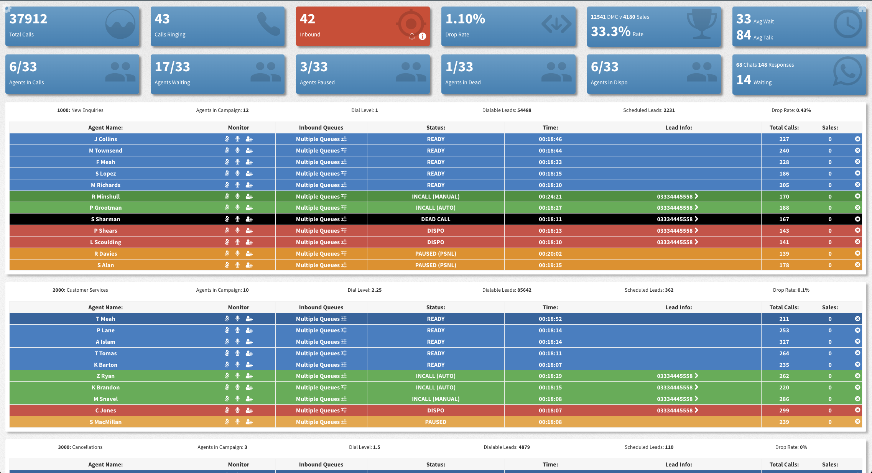Click the listen microphone icon for R Minshull
872x473 pixels.
[238, 196]
